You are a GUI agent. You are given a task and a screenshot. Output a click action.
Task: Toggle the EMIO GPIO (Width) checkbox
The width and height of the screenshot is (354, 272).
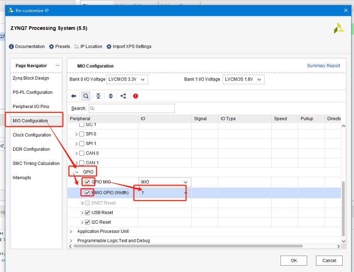87,193
